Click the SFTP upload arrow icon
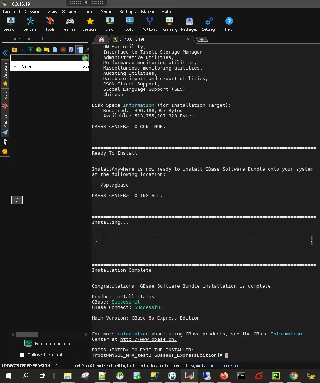320x383 pixels. tap(31, 50)
